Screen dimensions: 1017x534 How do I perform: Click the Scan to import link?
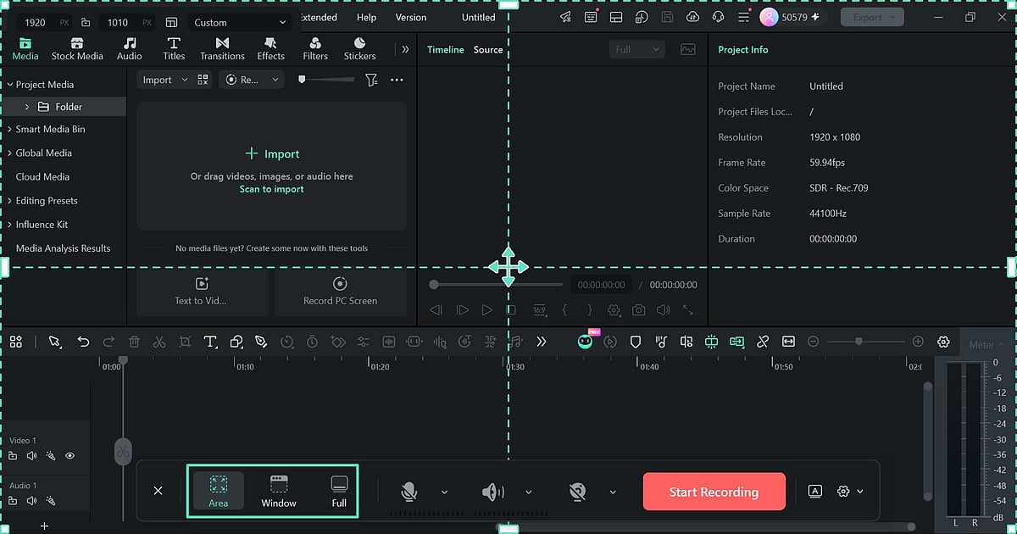(271, 189)
